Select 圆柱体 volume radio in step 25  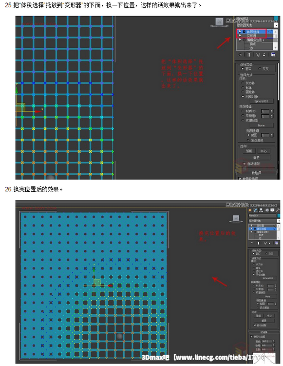243,92
